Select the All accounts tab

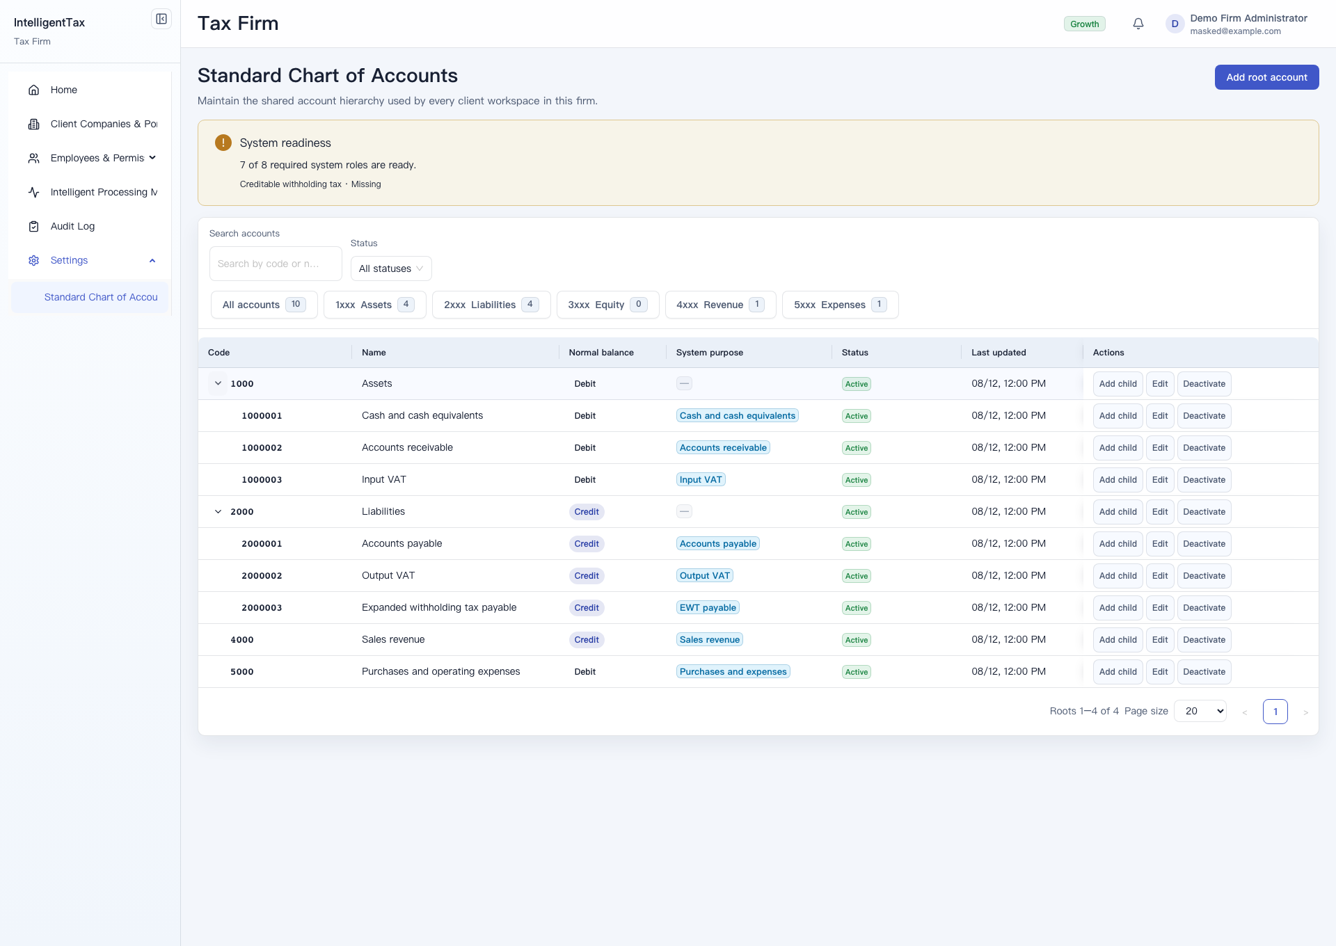(264, 305)
